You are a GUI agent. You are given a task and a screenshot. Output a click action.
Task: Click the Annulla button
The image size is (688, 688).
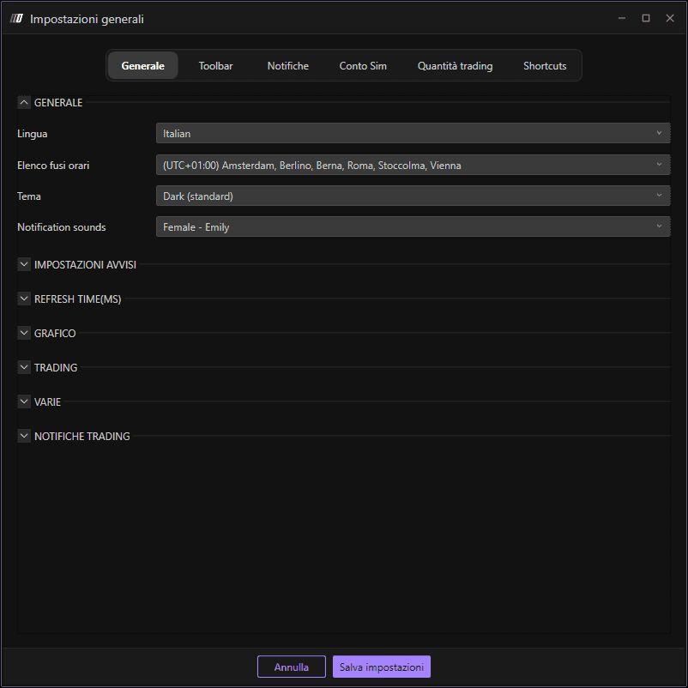point(292,667)
